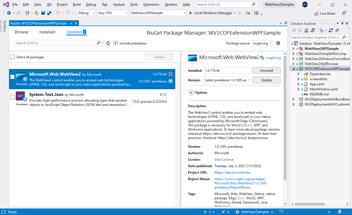Tick the System.Text.Json package checkbox
This screenshot has width=352, height=215.
(12, 97)
